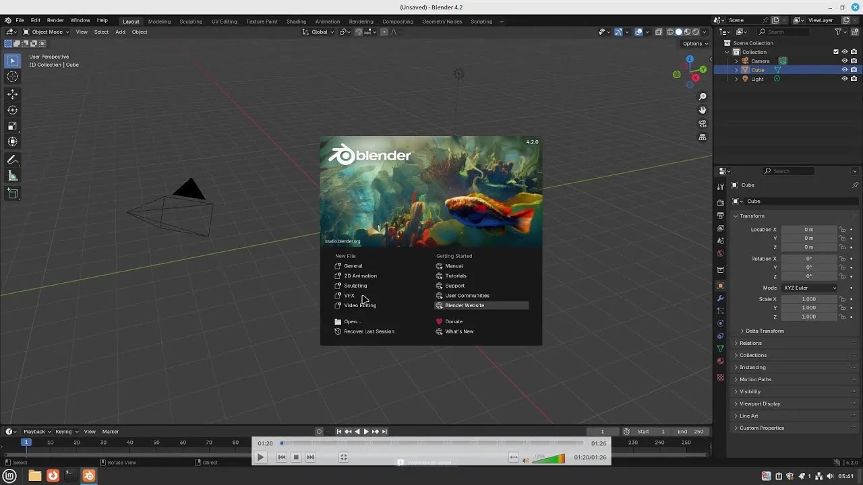Toggle Cube viewport visibility eye
The width and height of the screenshot is (863, 485).
pos(844,69)
